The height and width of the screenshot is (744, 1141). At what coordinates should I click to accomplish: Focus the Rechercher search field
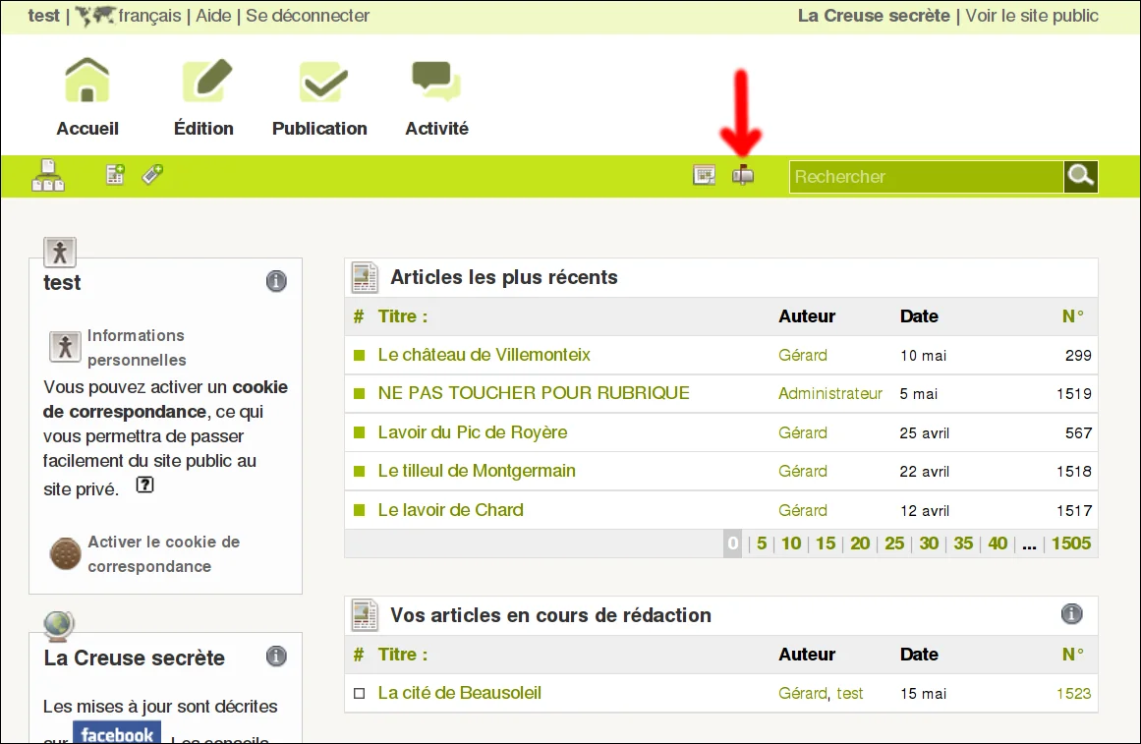click(926, 177)
